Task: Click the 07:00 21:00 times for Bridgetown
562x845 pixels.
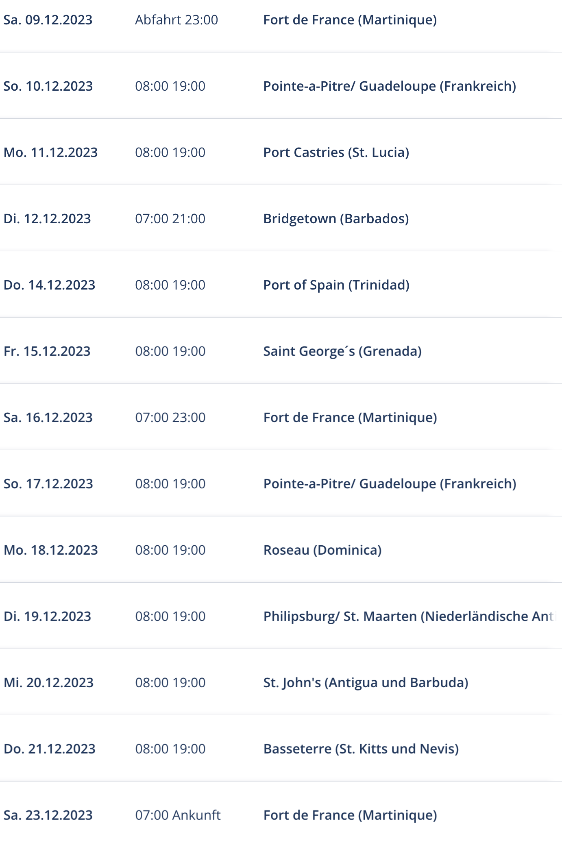Action: [170, 219]
